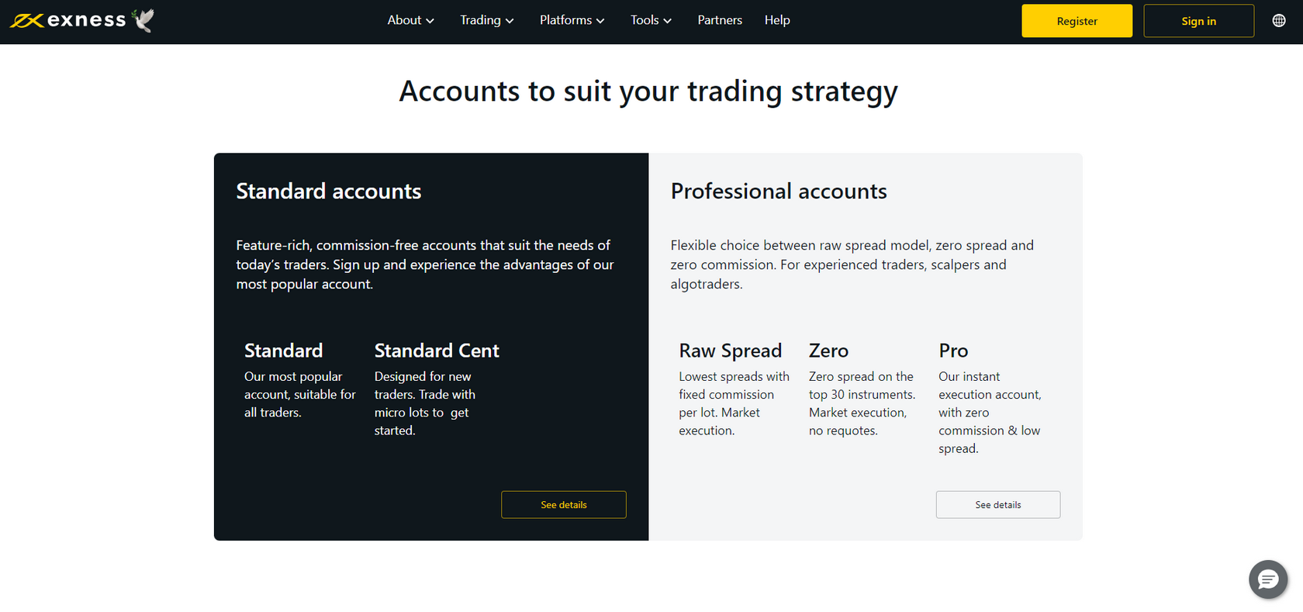1303x612 pixels.
Task: See details for Professional accounts
Action: pos(997,504)
